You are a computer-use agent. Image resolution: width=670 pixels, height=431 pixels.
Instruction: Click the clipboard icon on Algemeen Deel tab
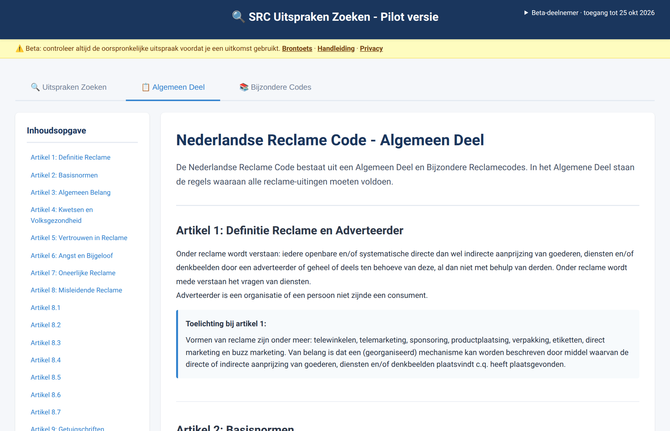coord(145,87)
